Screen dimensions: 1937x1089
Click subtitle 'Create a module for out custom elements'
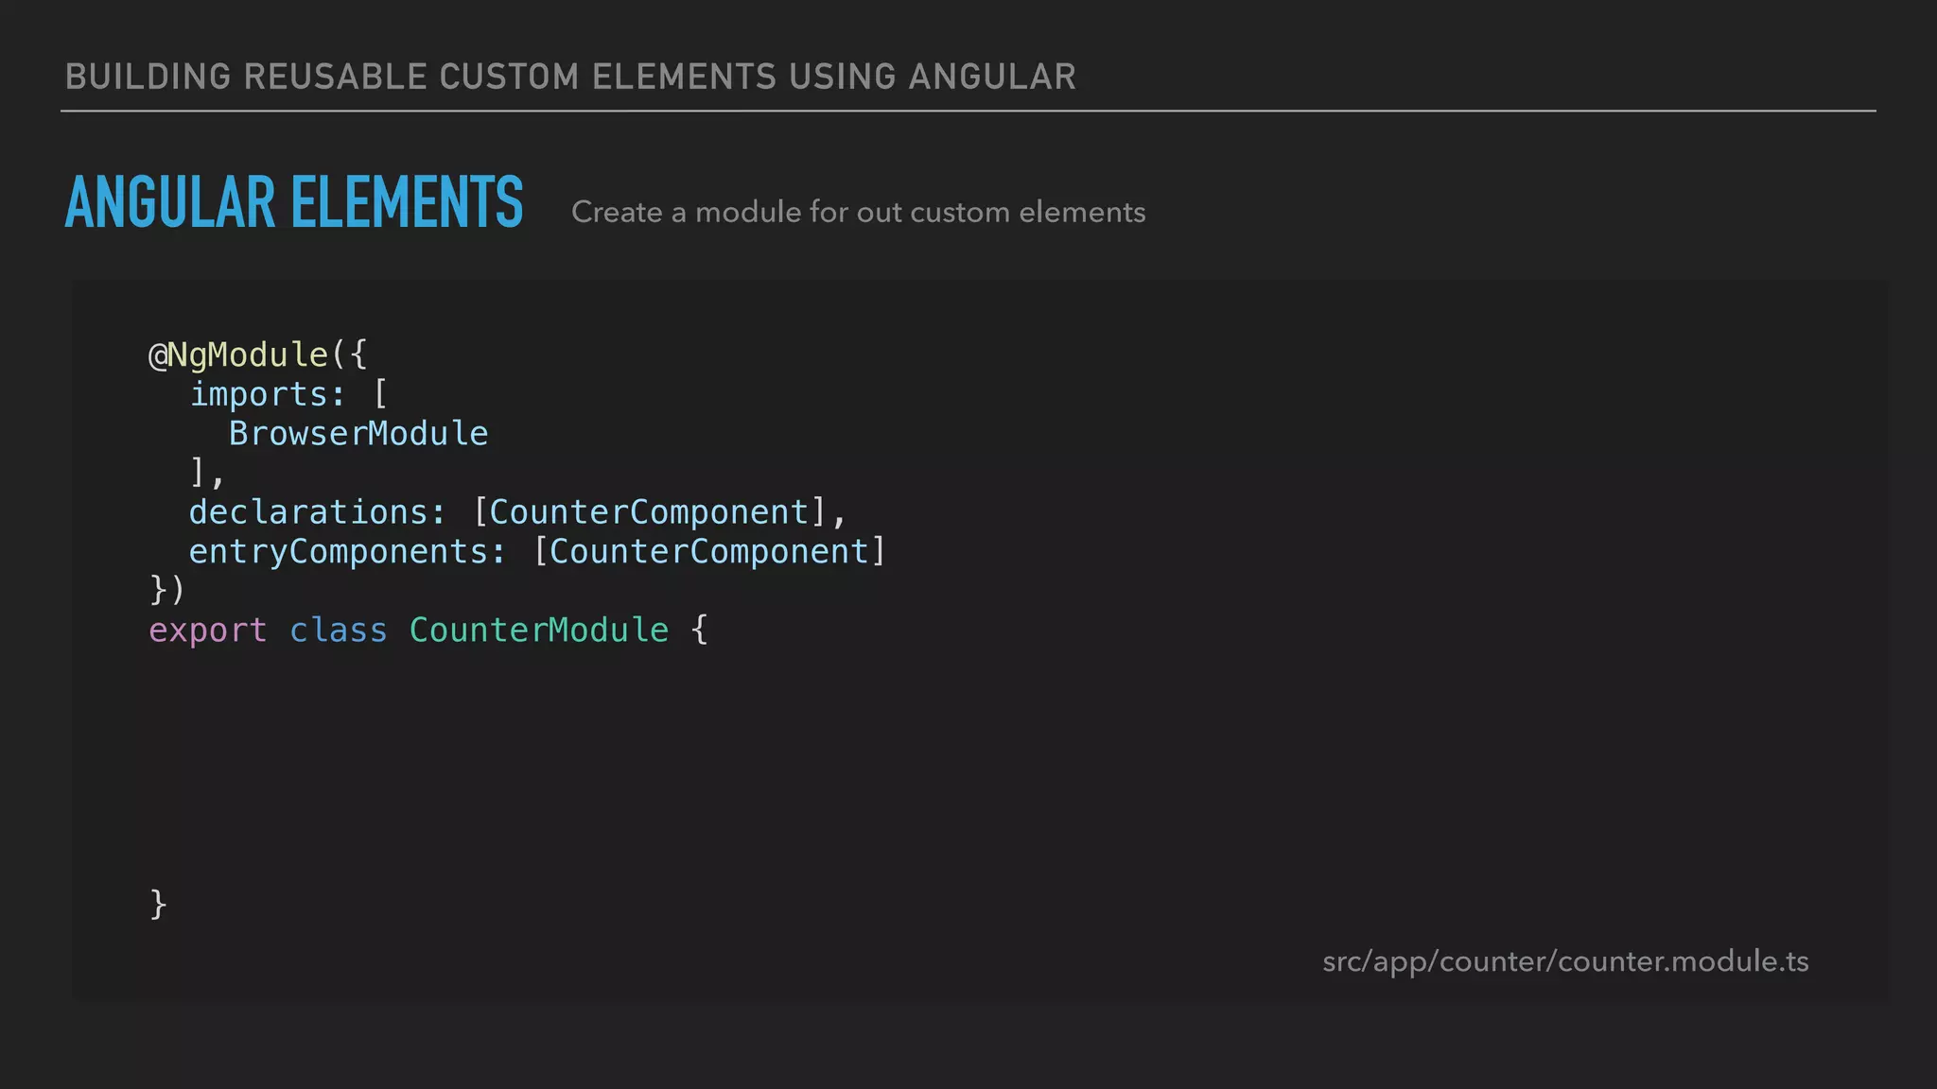[858, 212]
